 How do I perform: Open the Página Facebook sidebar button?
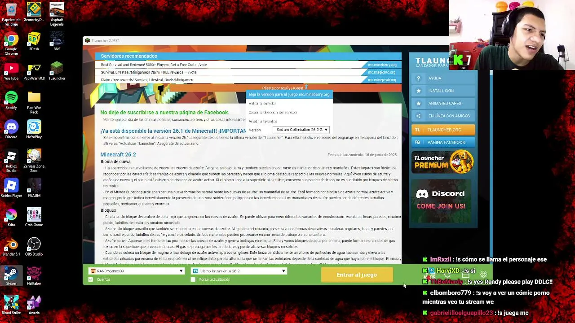(x=443, y=142)
